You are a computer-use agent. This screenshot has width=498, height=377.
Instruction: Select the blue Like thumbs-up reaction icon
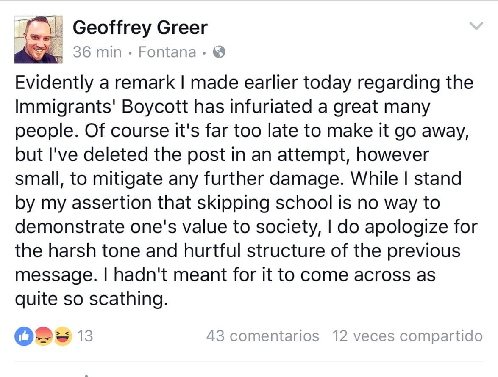point(23,336)
